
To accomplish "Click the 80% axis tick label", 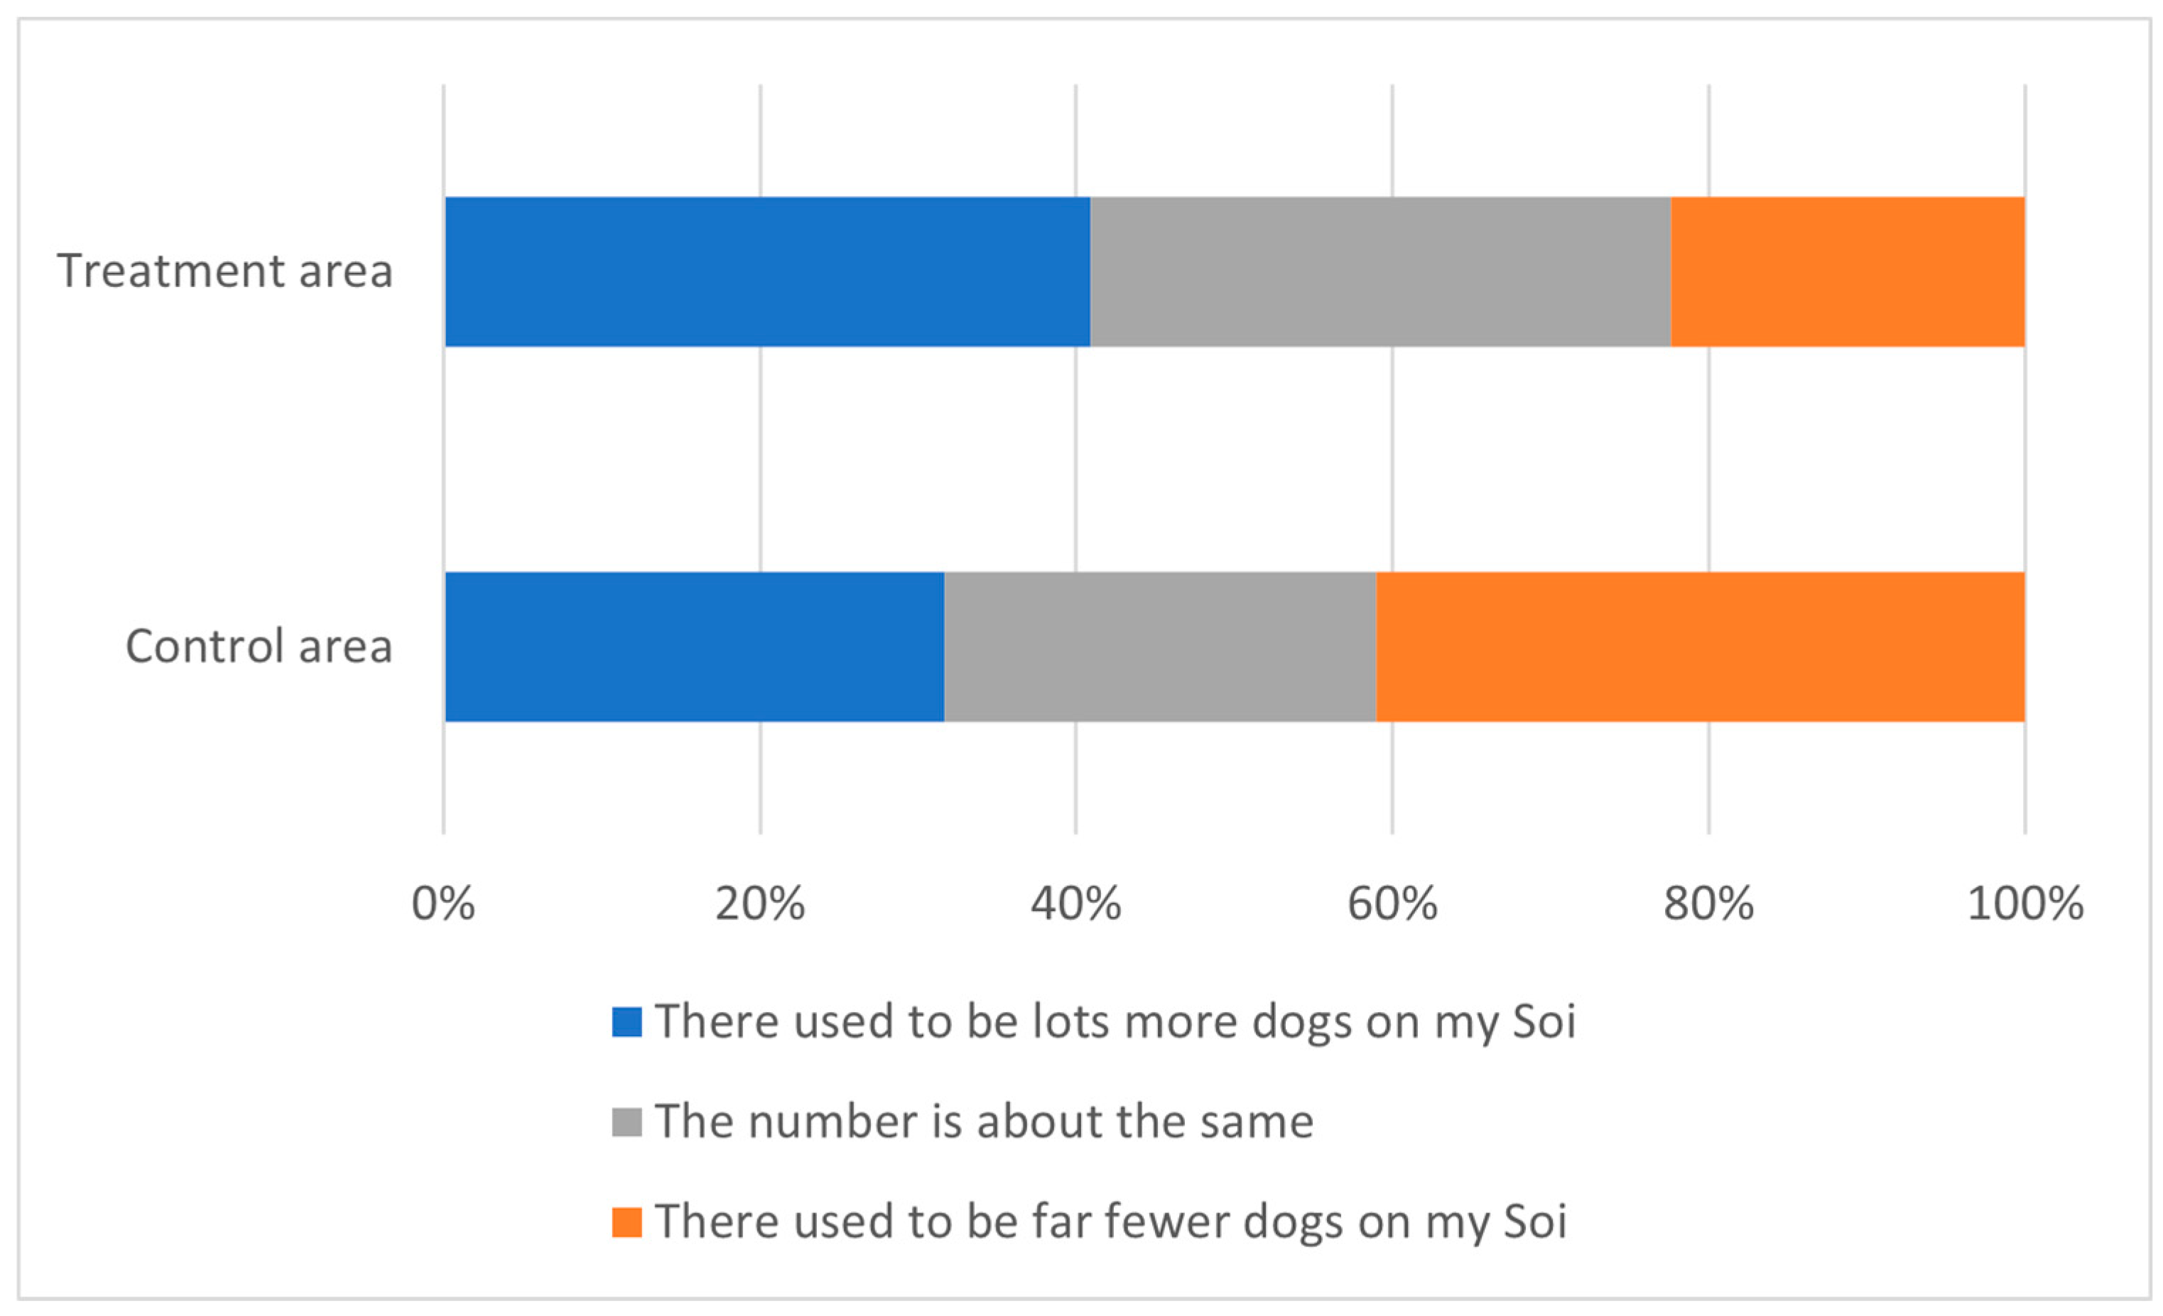I will (1708, 903).
